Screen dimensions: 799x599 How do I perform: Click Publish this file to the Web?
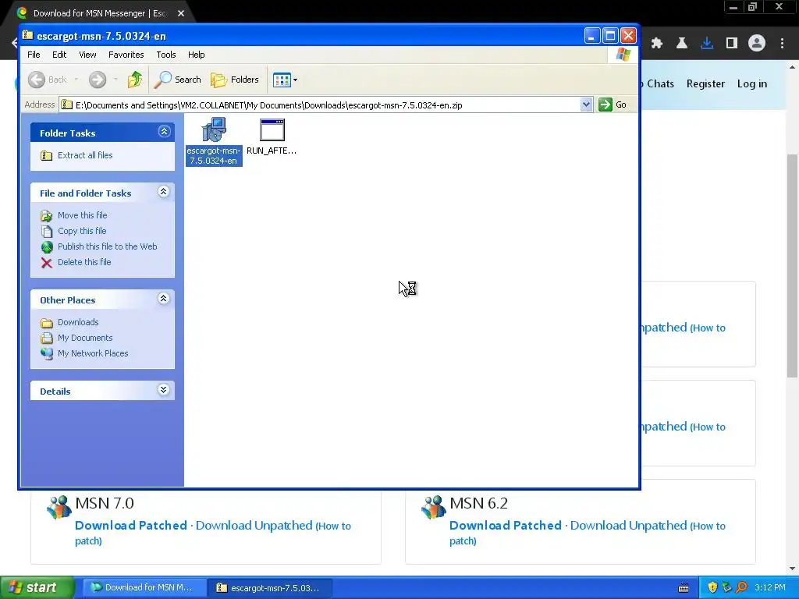coord(107,246)
